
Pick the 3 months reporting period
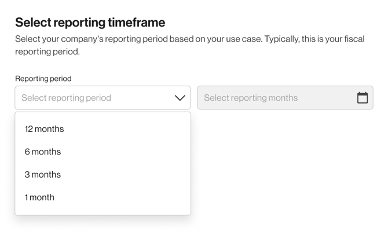tap(43, 175)
